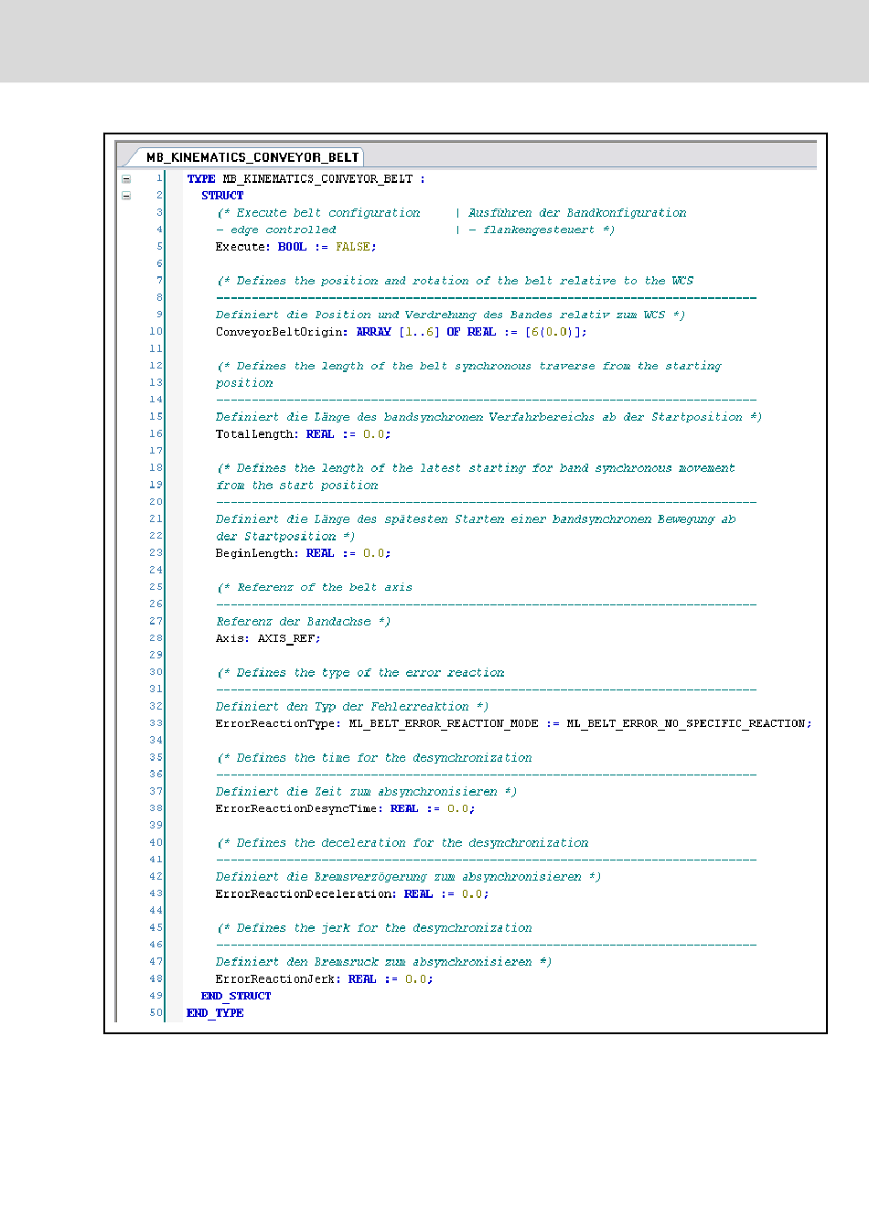Screen dimensions: 869x1229
Task: Click the TotalLength declaration line
Action: pyautogui.click(x=303, y=434)
